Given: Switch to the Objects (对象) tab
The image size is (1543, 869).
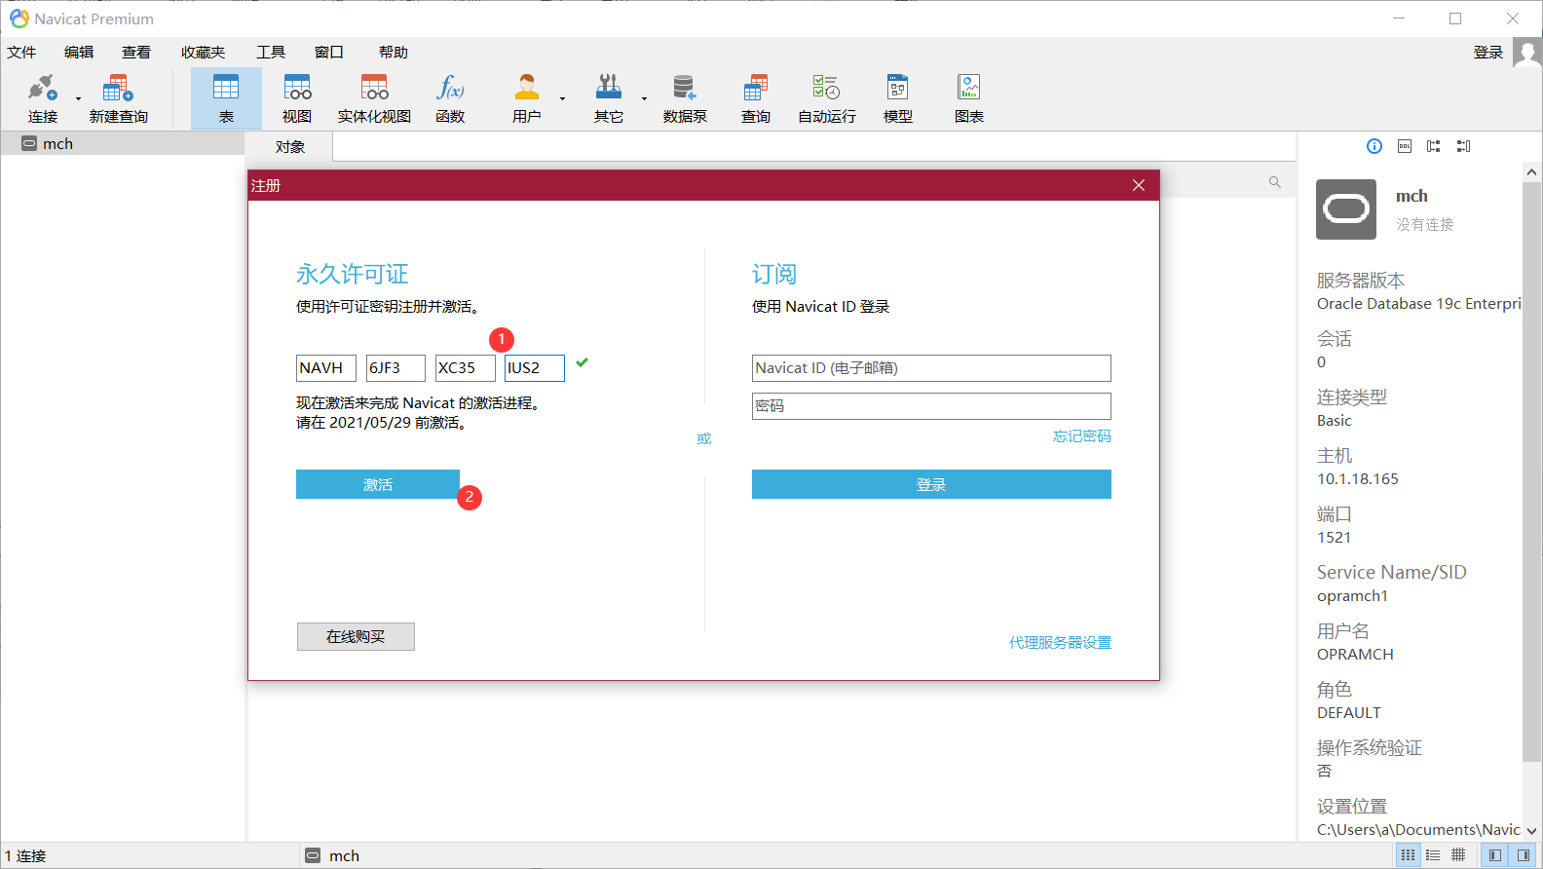Looking at the screenshot, I should coord(289,146).
